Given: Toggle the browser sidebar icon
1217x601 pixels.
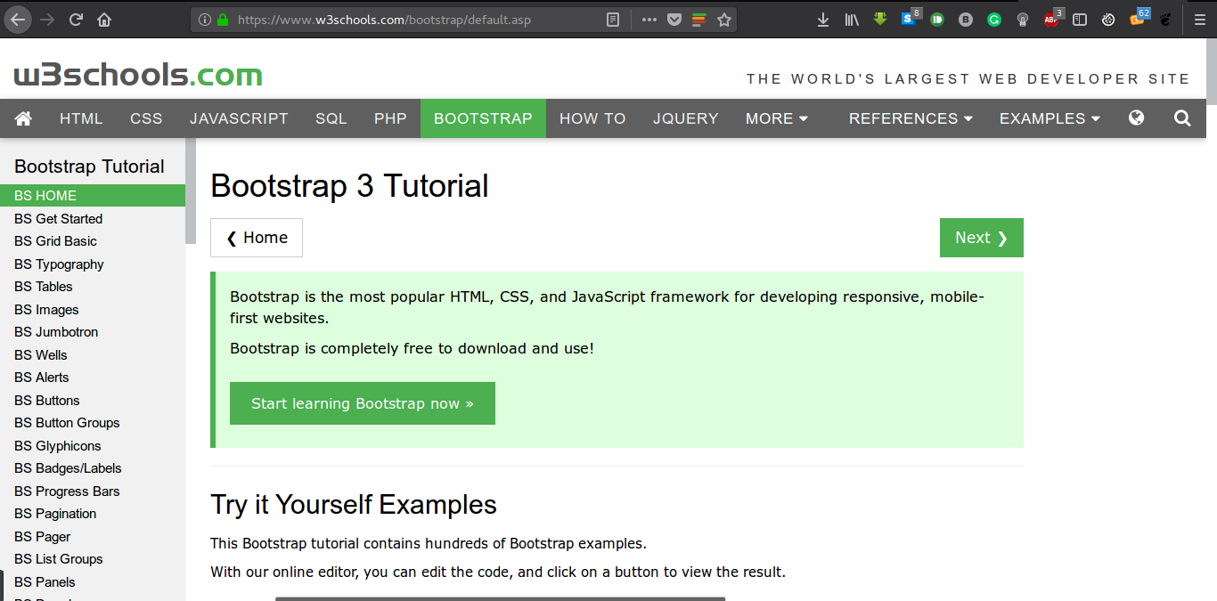Looking at the screenshot, I should [x=1079, y=19].
